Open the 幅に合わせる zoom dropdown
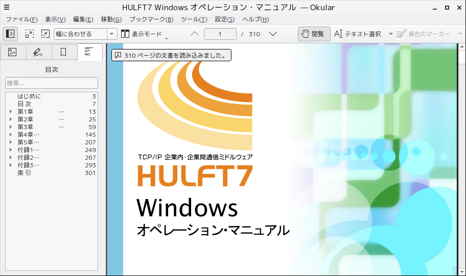Image resolution: width=466 pixels, height=276 pixels. [x=111, y=34]
